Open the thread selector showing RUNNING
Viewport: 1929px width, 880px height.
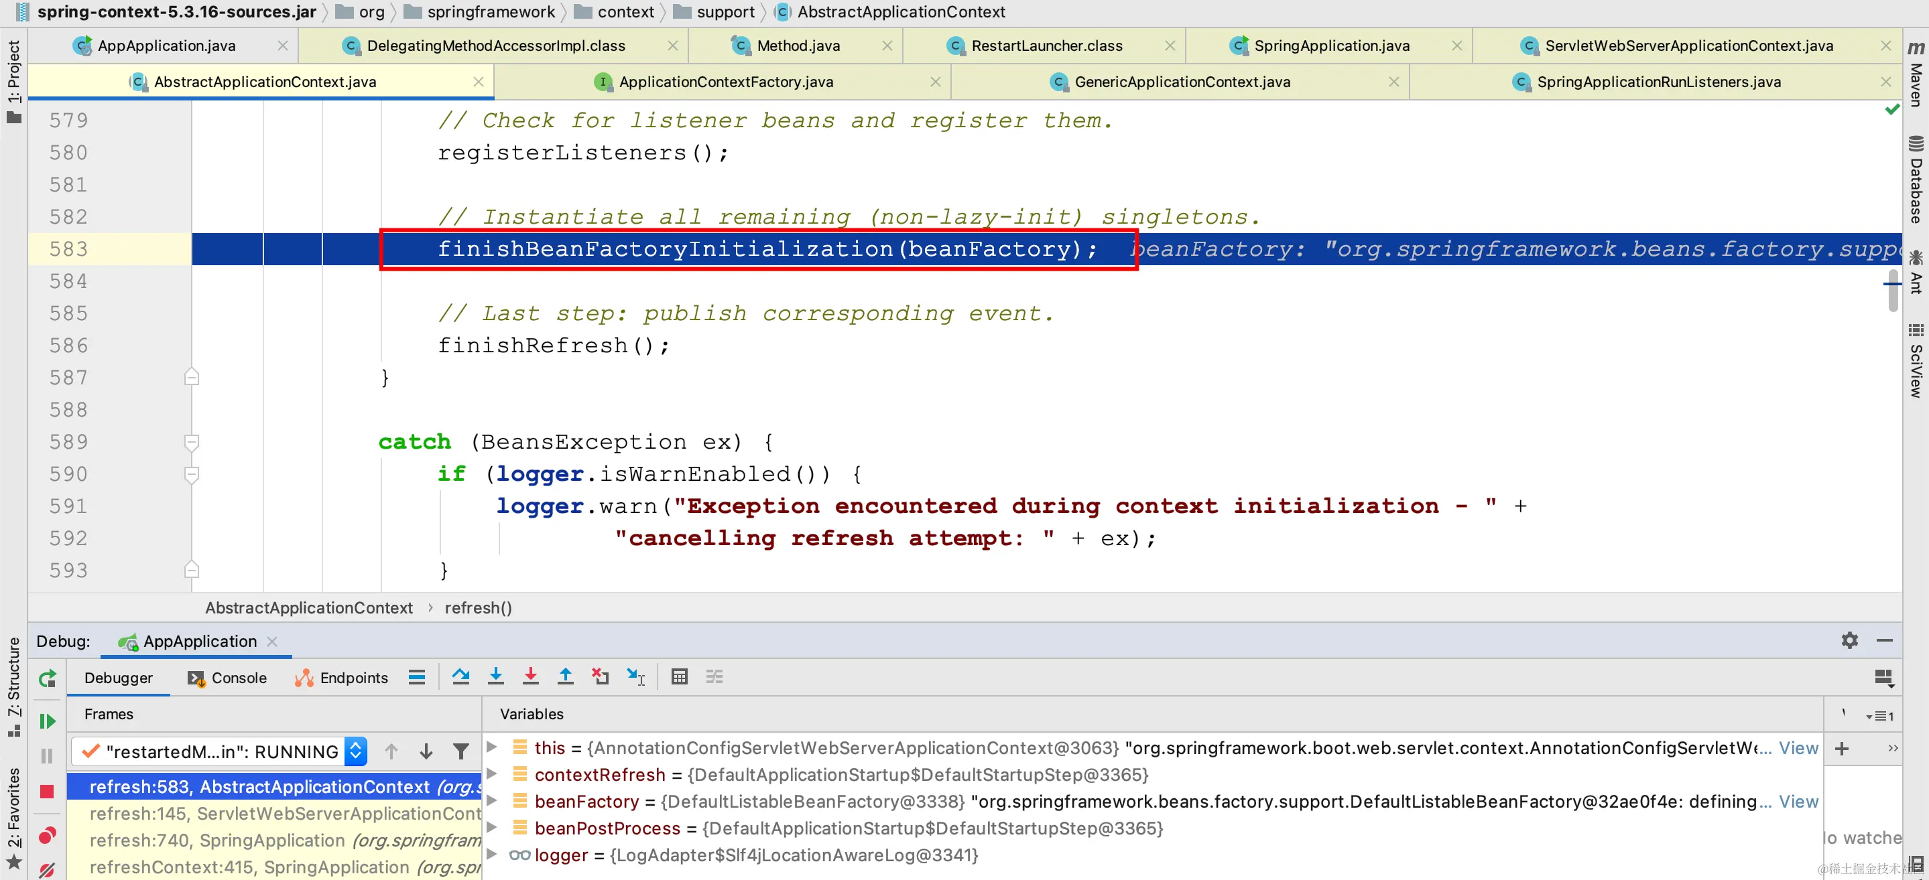point(356,751)
